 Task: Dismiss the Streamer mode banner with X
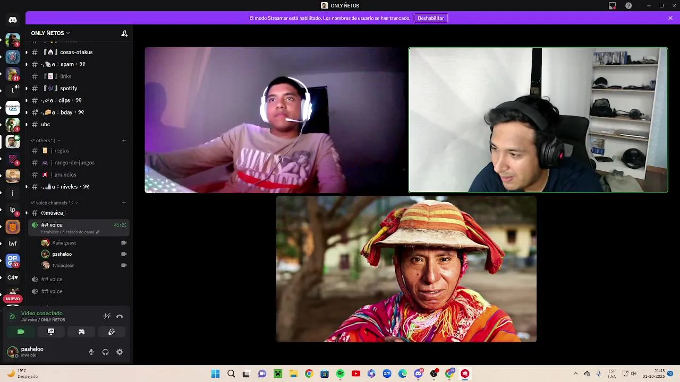670,18
